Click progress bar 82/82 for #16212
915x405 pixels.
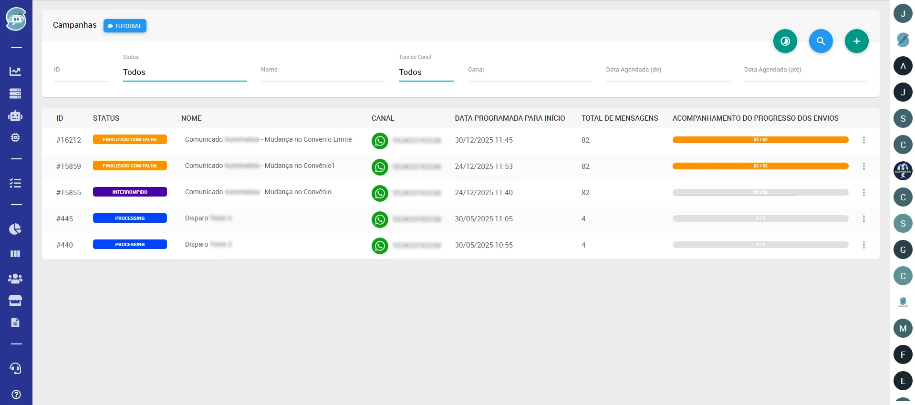click(x=760, y=140)
